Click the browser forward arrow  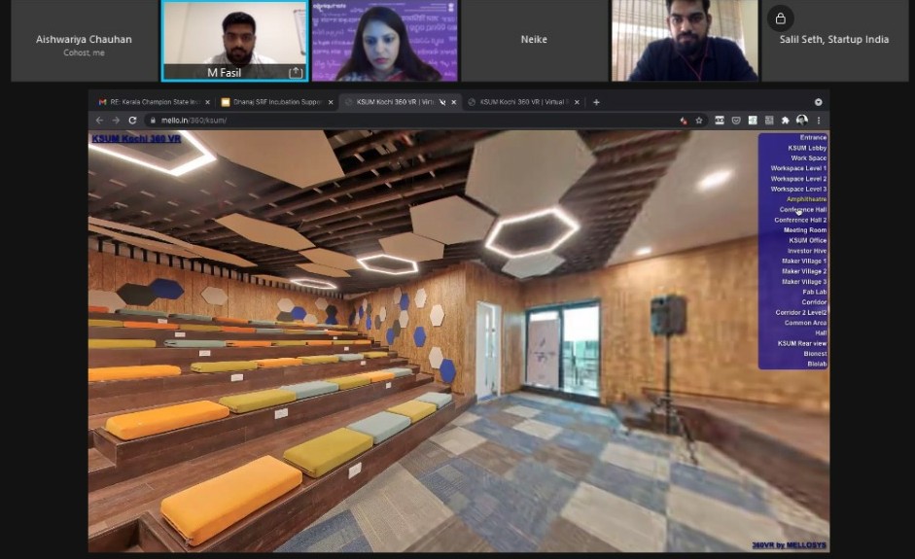click(116, 121)
